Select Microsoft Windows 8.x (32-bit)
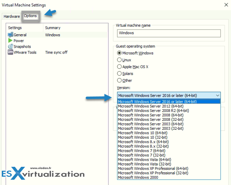This screenshot has width=231, height=185. [169, 146]
